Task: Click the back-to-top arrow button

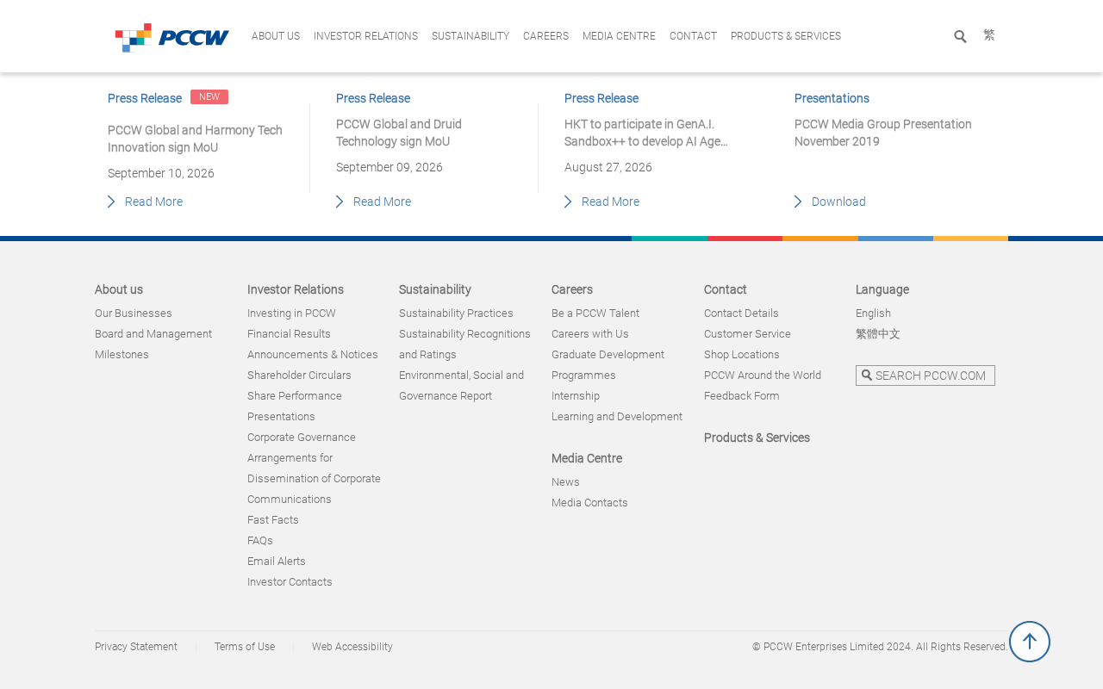Action: pos(1030,642)
